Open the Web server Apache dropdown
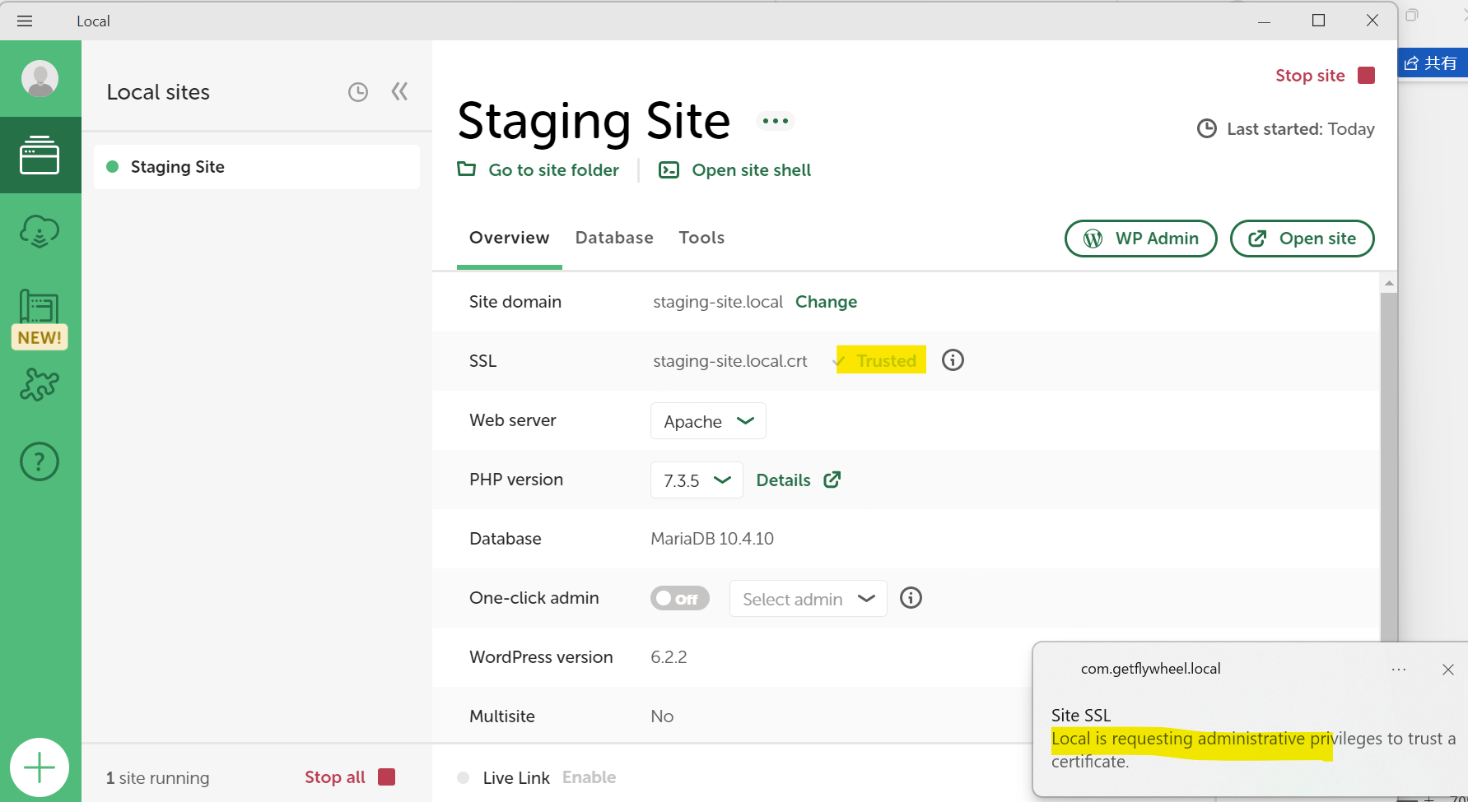The image size is (1468, 802). pyautogui.click(x=708, y=421)
